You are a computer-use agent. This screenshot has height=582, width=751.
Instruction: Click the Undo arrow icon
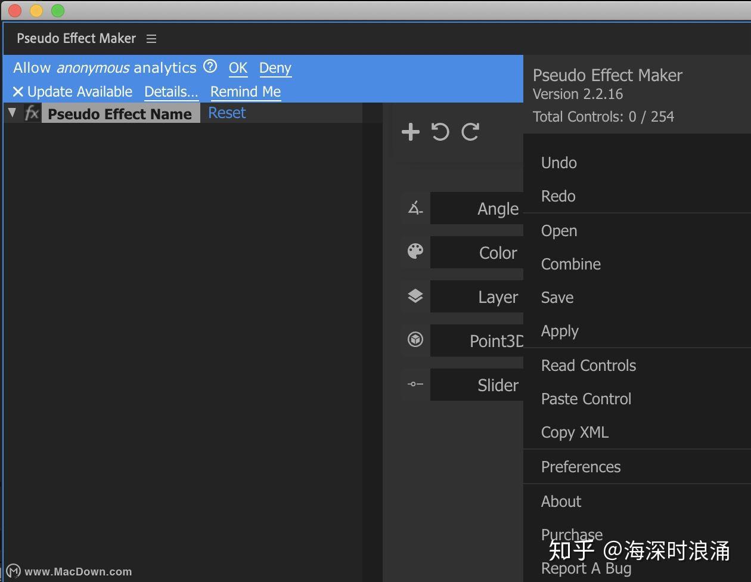pos(440,132)
